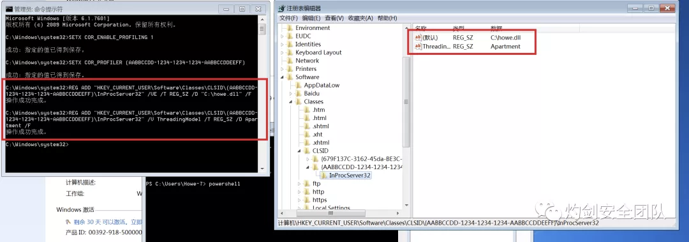Open the 文件(F) menu in Registry Editor
Viewport: 689px width, 242px height.
click(289, 18)
